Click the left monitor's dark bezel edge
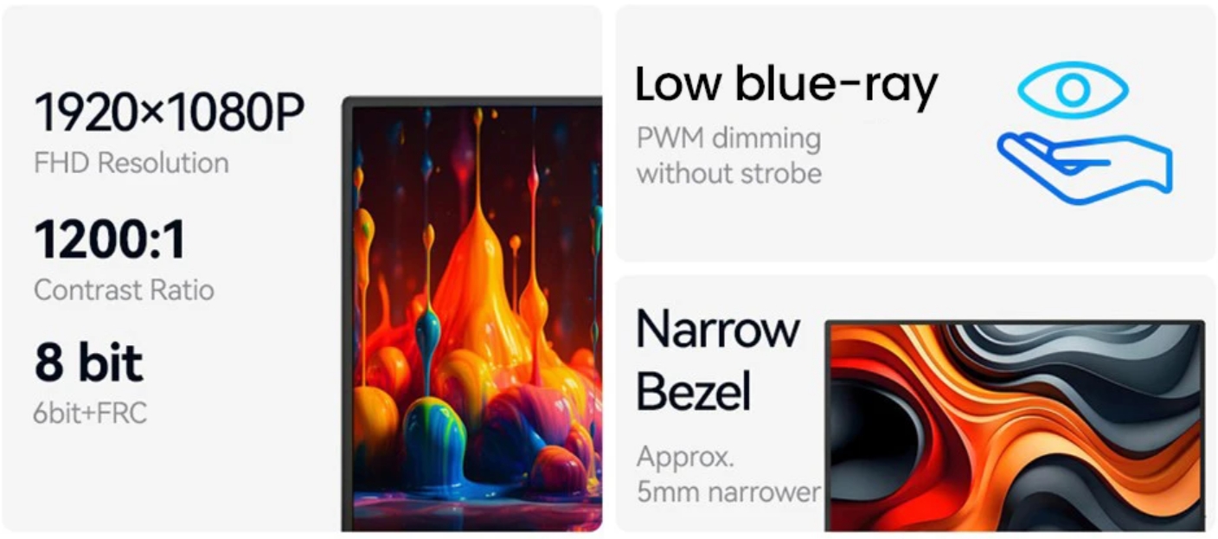Screen dimensions: 1218x539 [347, 313]
